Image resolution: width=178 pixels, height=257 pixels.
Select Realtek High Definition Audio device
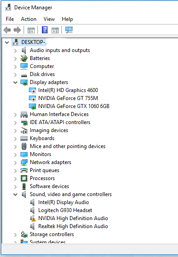pos(73,226)
